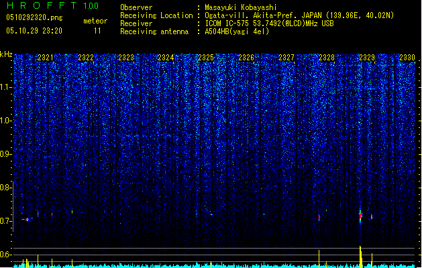422x268 pixels.
Task: Click the 2328 time marker
Action: click(327, 58)
